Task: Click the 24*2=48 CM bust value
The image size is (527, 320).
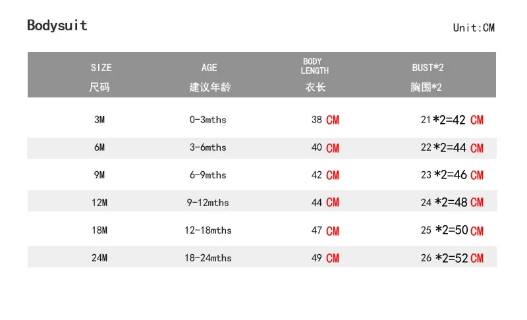Action: point(452,202)
